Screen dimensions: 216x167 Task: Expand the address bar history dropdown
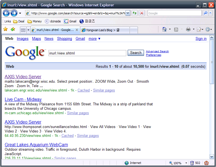(x=128, y=13)
